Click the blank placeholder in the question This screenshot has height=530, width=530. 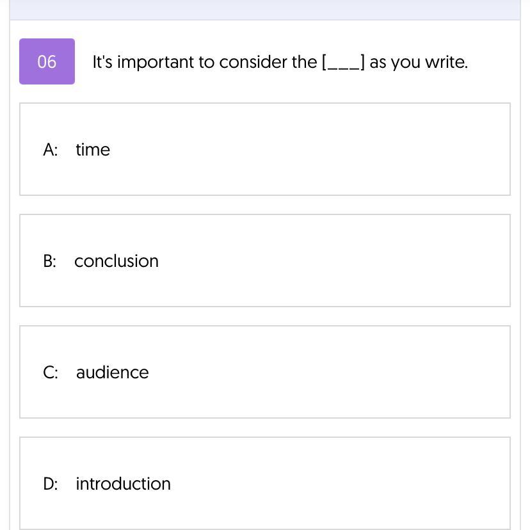pos(344,63)
